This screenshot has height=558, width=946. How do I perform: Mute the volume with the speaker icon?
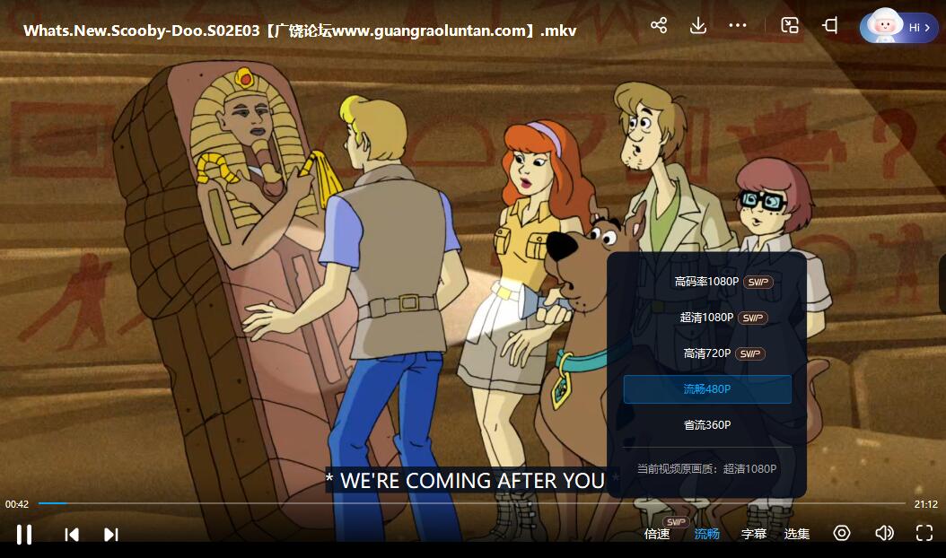(x=884, y=533)
